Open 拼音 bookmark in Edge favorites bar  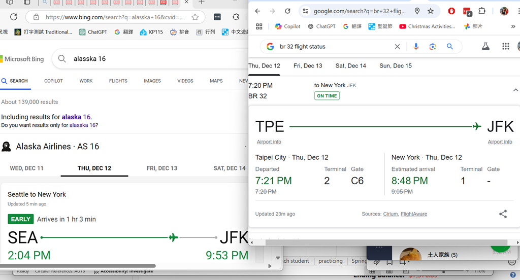pos(179,32)
